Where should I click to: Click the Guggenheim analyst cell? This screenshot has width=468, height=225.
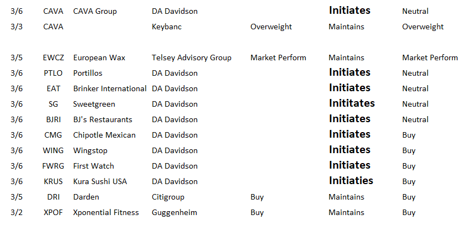tap(174, 213)
